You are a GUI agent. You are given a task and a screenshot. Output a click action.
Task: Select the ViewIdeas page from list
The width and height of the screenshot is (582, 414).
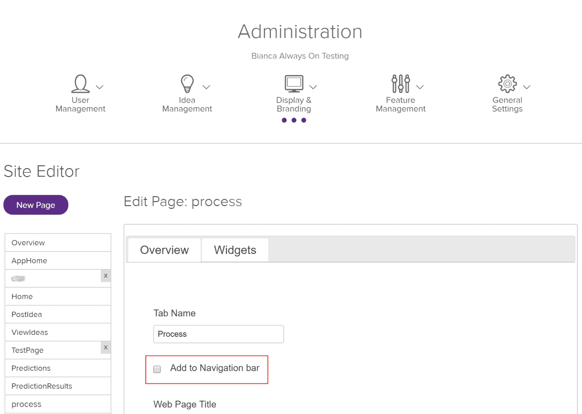click(x=30, y=332)
